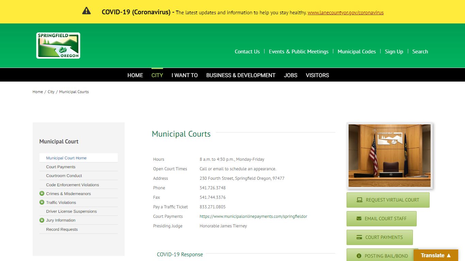Open Events & Public Meetings link
Screen dimensions: 465x261
point(299,52)
